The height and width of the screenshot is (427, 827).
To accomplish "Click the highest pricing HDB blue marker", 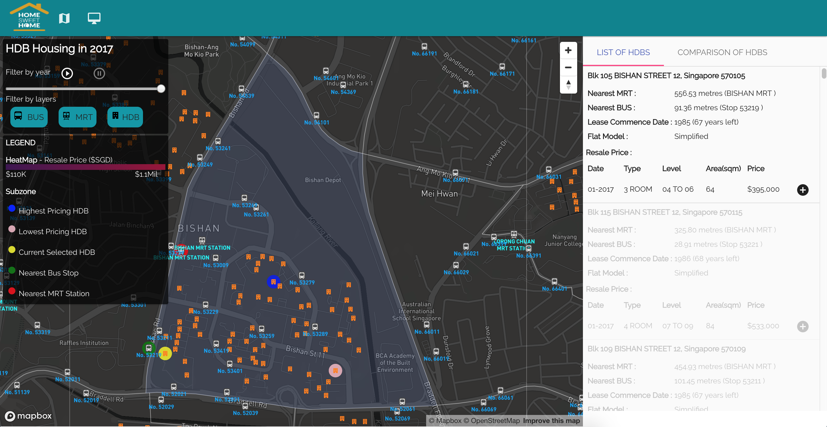I will [x=273, y=282].
